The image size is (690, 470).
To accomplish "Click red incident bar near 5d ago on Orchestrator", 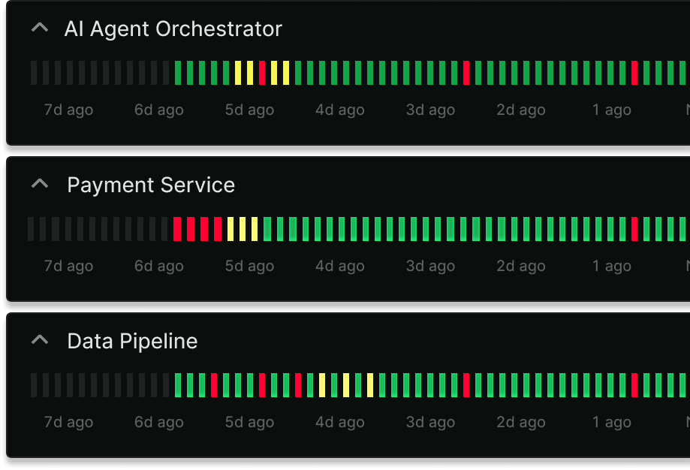I will click(x=261, y=71).
